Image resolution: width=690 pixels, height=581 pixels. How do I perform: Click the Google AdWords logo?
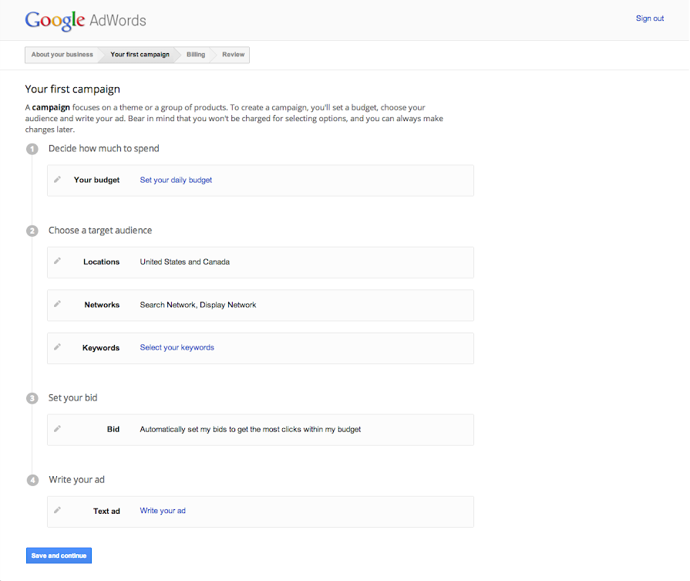pyautogui.click(x=85, y=20)
